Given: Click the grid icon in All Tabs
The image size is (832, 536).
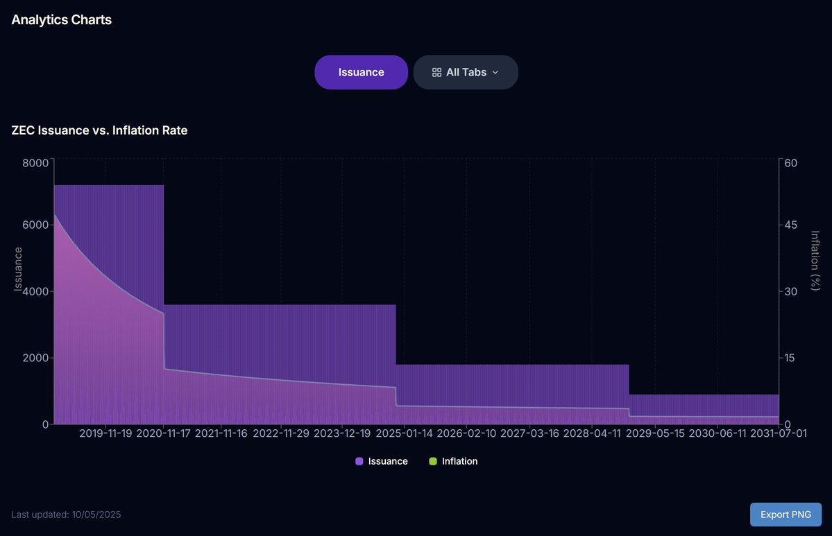Looking at the screenshot, I should click(x=436, y=72).
